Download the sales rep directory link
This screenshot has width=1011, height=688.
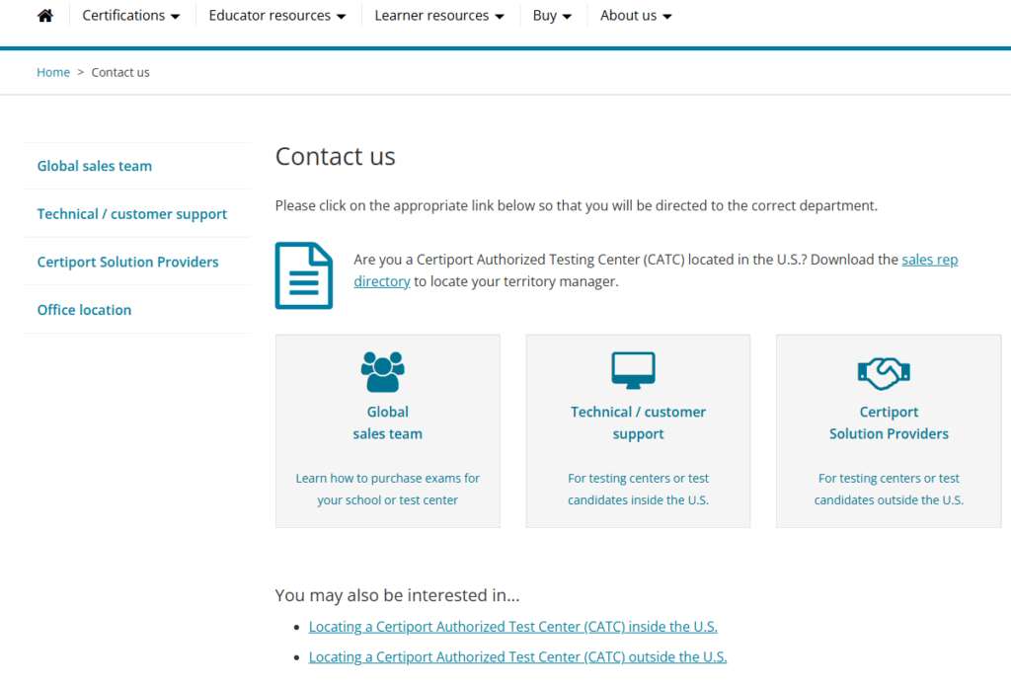(x=930, y=260)
